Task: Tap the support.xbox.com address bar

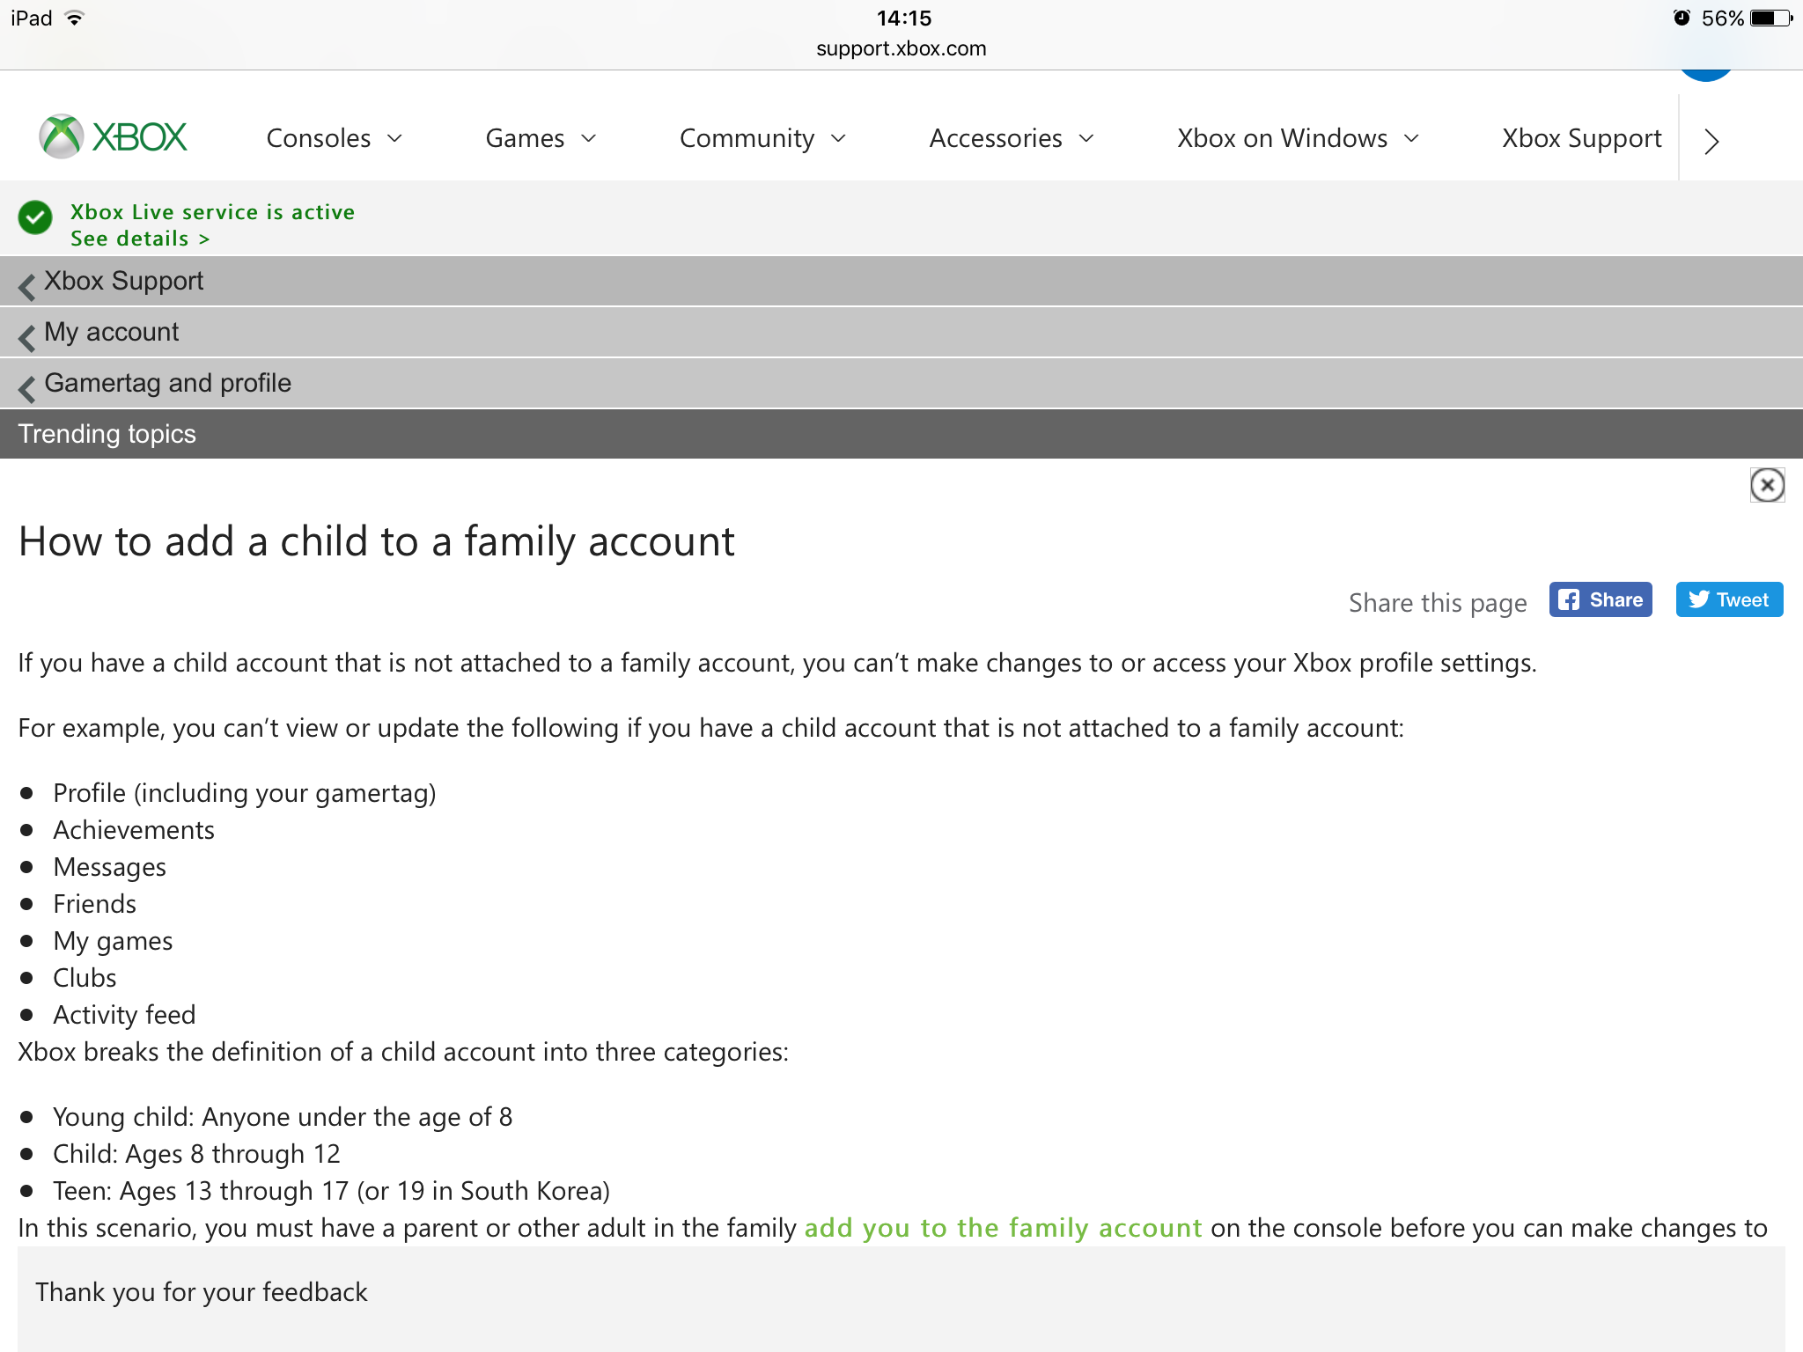Action: pyautogui.click(x=901, y=48)
